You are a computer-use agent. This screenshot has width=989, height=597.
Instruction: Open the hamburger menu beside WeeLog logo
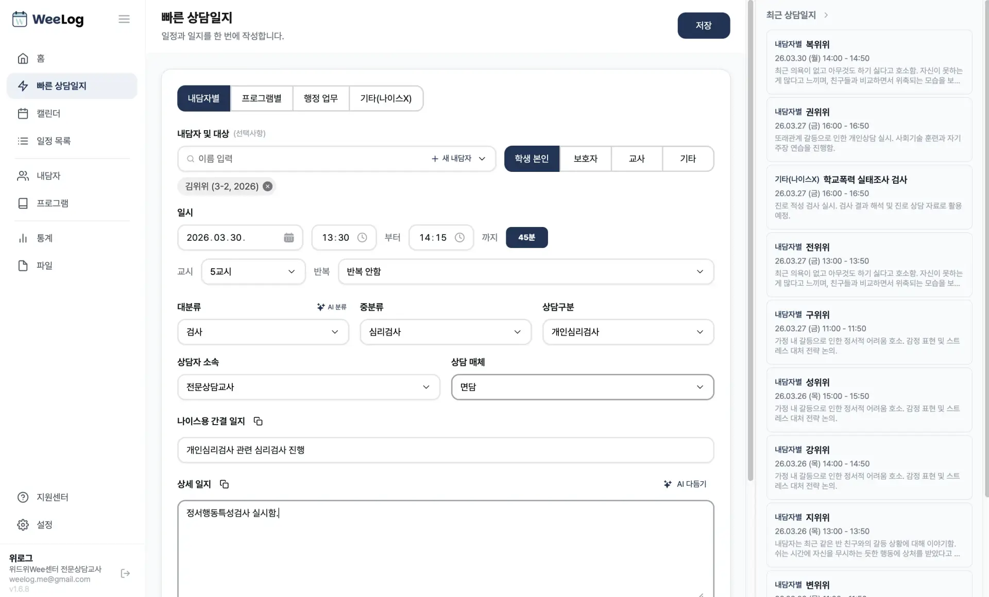tap(124, 19)
